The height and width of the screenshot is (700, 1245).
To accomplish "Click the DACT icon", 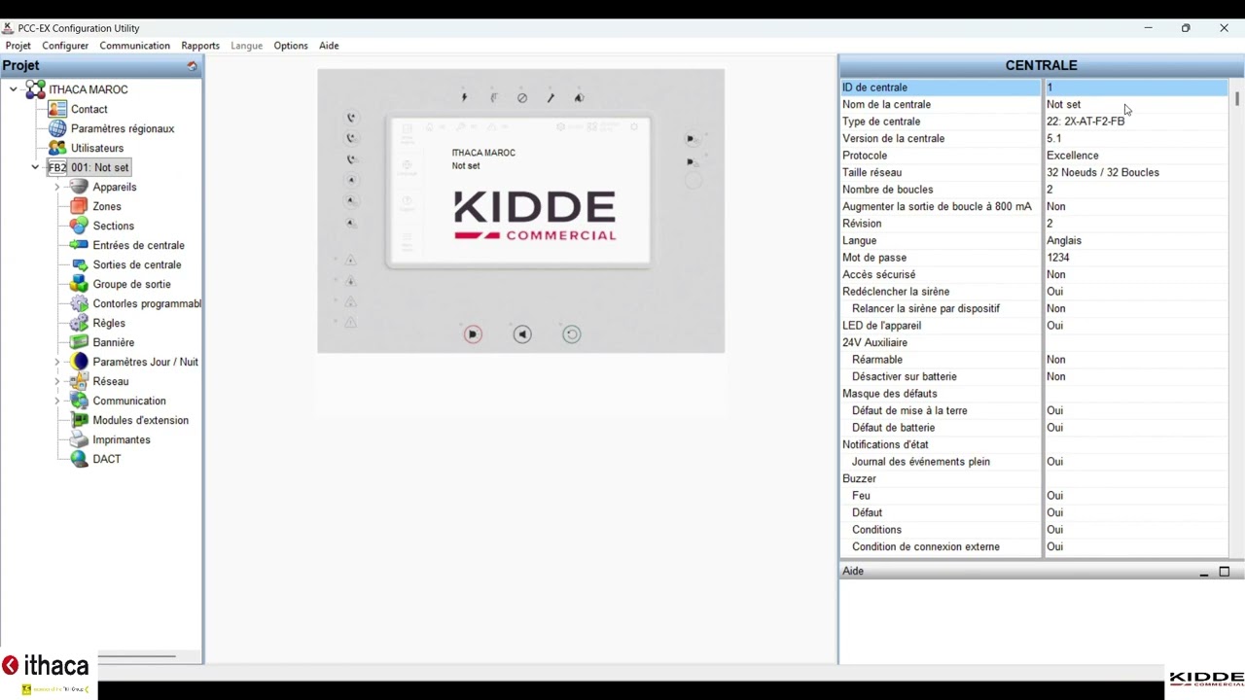I will click(x=79, y=459).
